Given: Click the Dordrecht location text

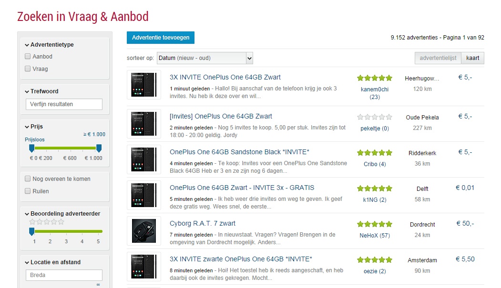Looking at the screenshot, I should (422, 225).
